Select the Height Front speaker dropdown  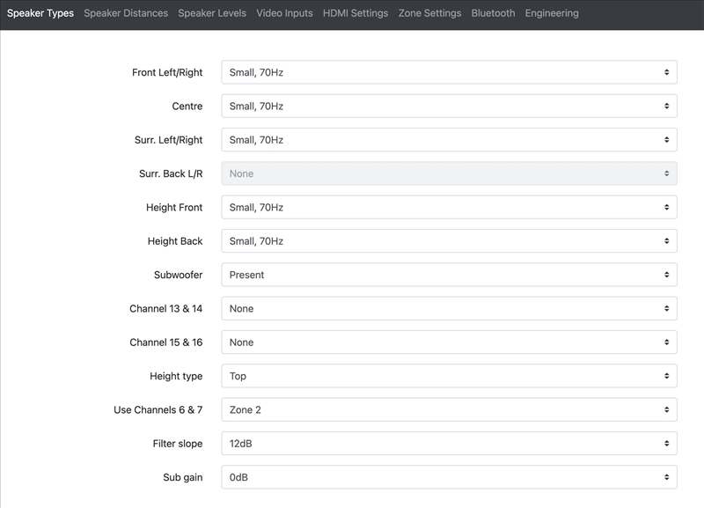click(449, 208)
